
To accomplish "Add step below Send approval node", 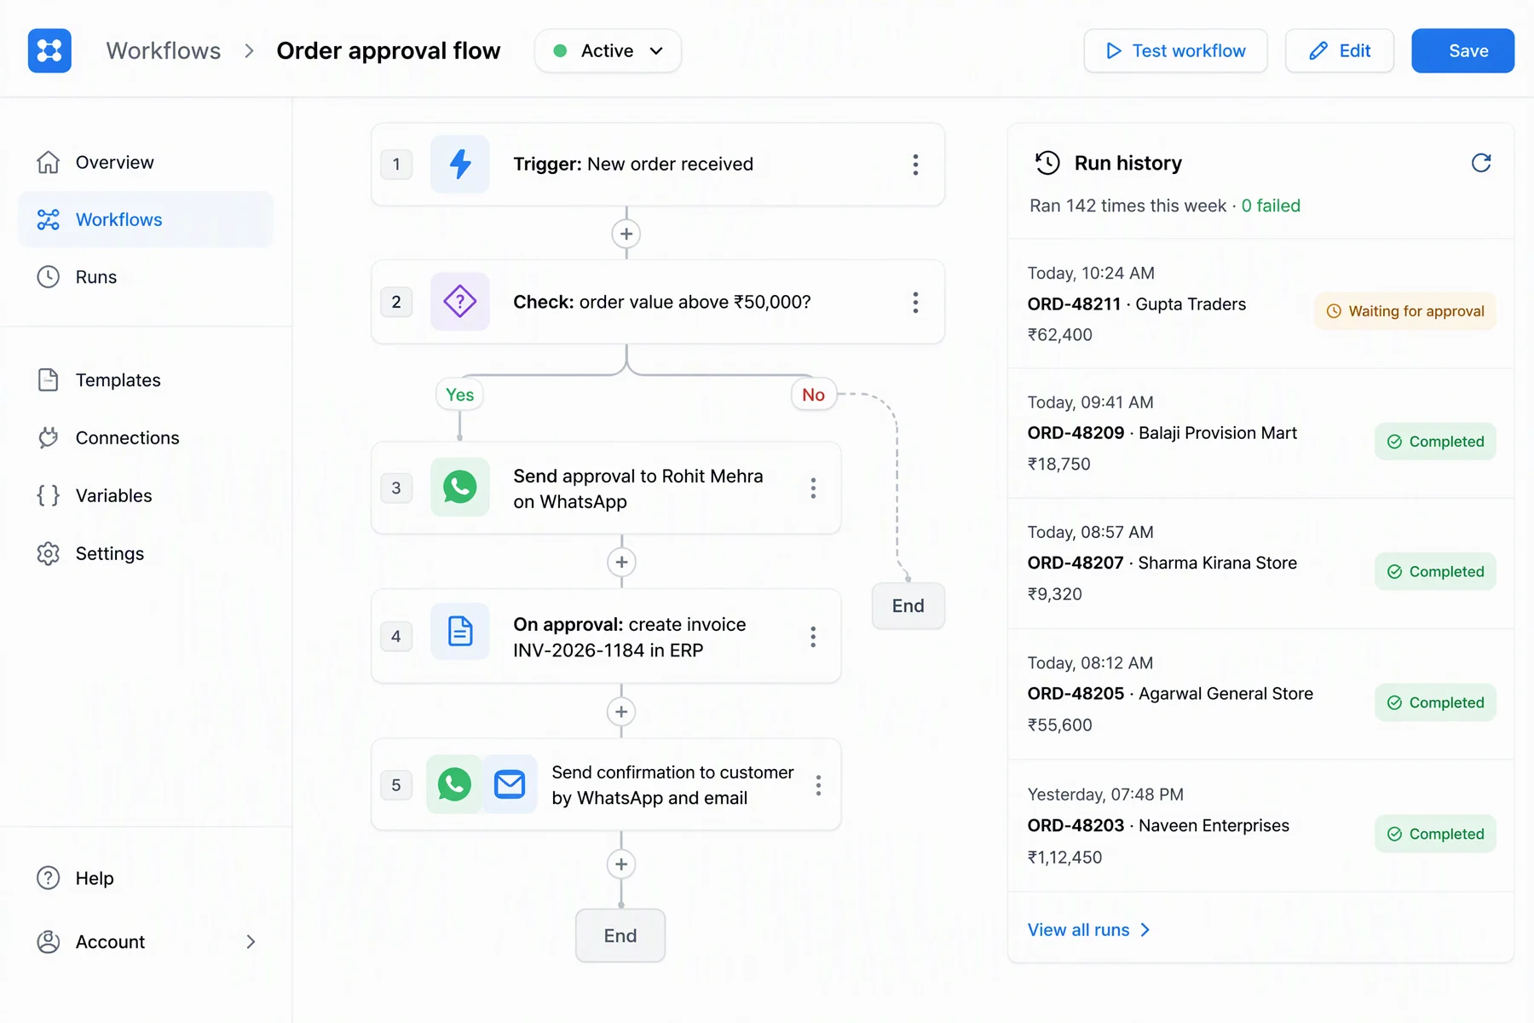I will [x=621, y=562].
